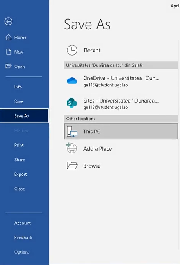Image resolution: width=180 pixels, height=265 pixels.
Task: Click the Other locations header
Action: tap(121, 119)
